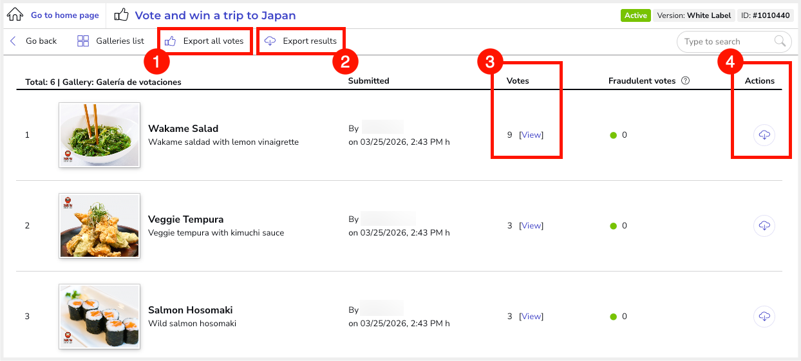Click the search magnifier icon

[x=780, y=41]
